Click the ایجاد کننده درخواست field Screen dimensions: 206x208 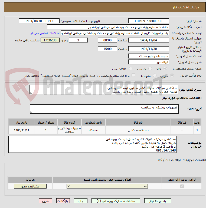[115, 33]
